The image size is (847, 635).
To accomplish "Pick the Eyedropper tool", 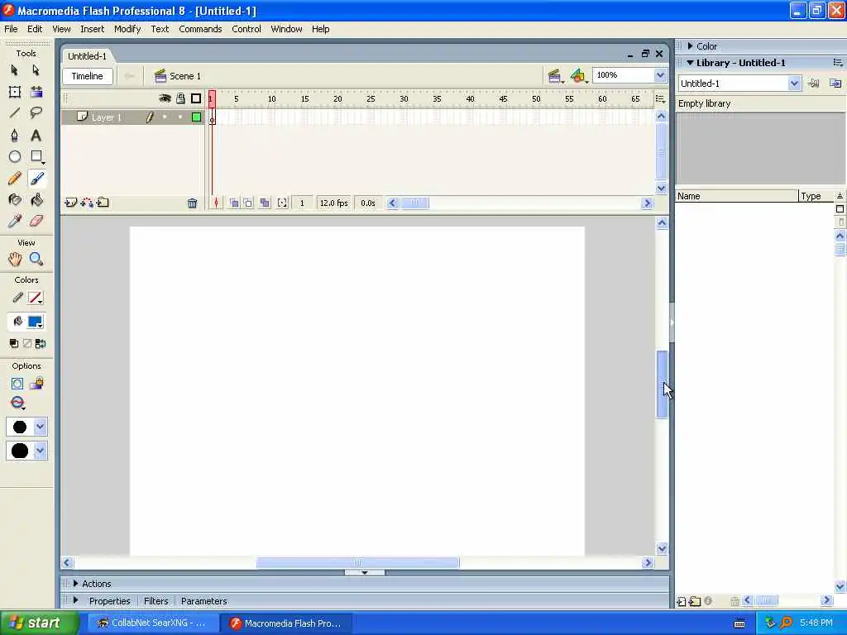I will (x=15, y=221).
